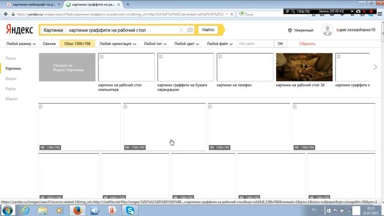Click the На сайте site filter field
Image resolution: width=384 pixels, height=216 pixels.
coord(255,44)
